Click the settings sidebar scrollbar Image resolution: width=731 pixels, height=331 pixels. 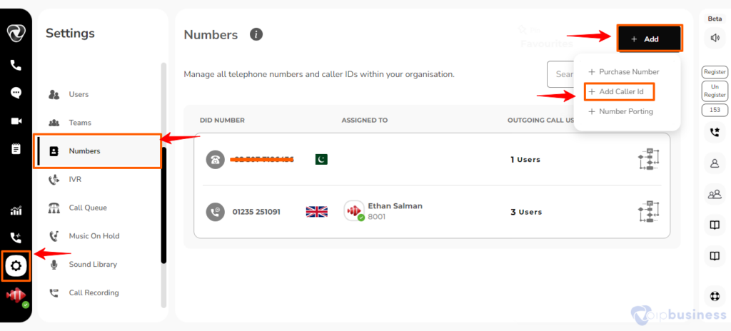click(163, 205)
